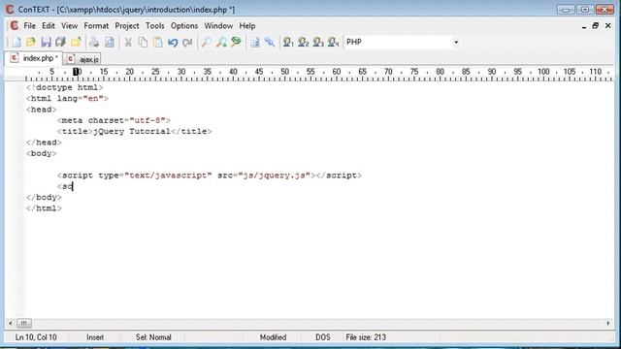Click horizontal scrollbar left arrow
The width and height of the screenshot is (621, 349).
click(x=11, y=323)
